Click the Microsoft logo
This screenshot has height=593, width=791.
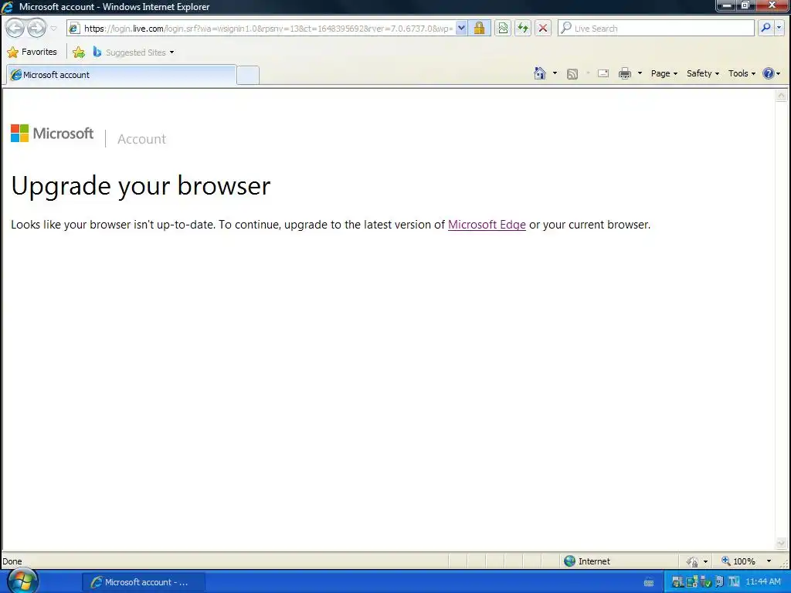click(x=52, y=134)
